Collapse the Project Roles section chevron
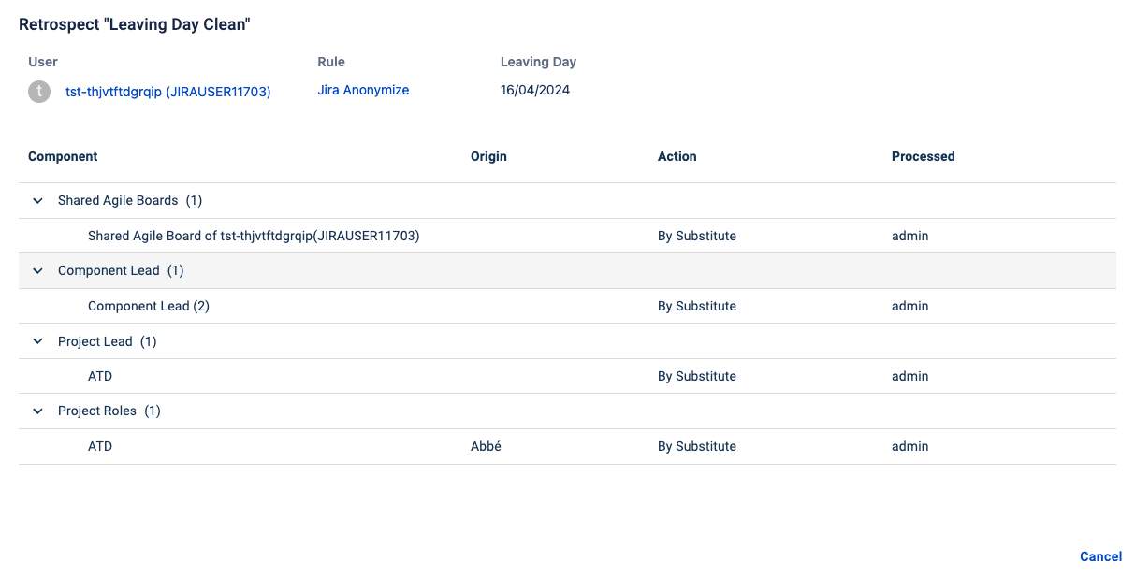The width and height of the screenshot is (1135, 577). pos(38,411)
